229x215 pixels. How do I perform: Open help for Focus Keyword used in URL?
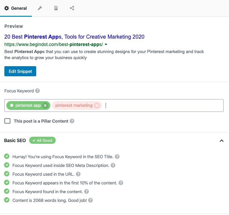[x=78, y=174]
